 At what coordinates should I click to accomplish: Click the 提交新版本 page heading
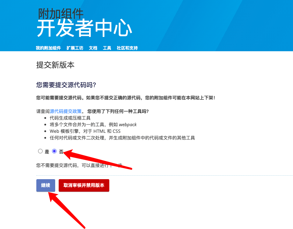[55, 65]
